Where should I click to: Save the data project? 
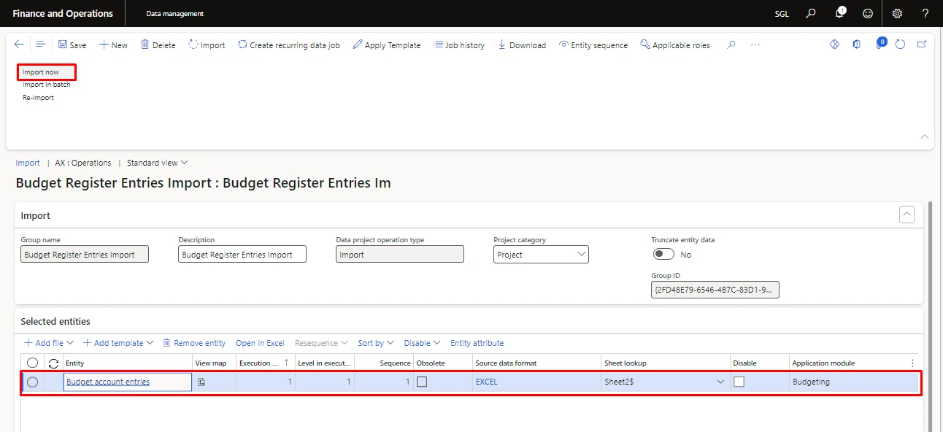[72, 45]
